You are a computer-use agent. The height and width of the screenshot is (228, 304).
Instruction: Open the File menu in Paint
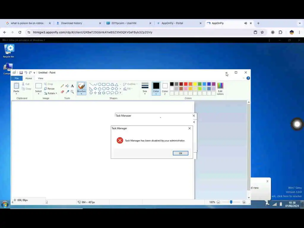tap(17, 78)
